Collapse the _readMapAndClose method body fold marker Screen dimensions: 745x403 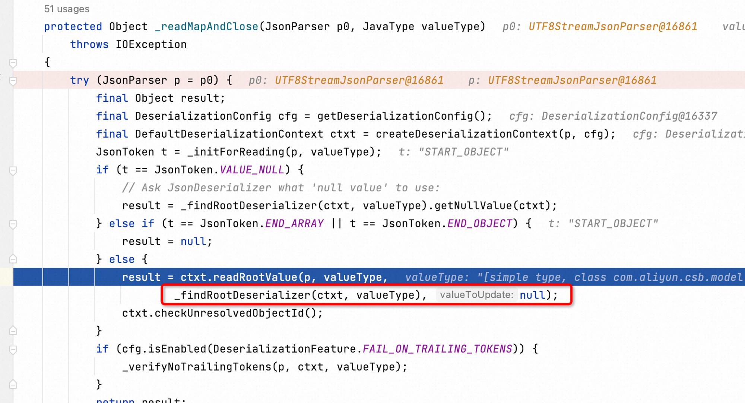pos(13,63)
